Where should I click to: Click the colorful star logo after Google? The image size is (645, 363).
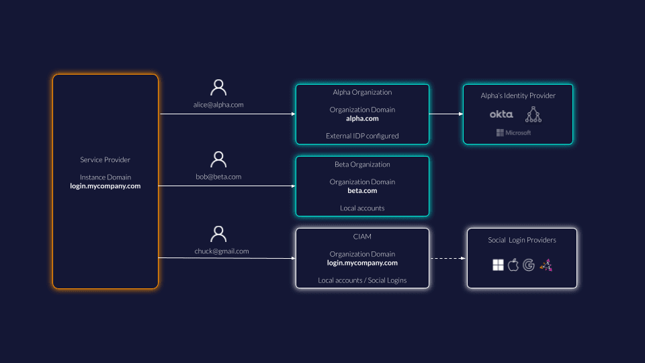click(546, 265)
